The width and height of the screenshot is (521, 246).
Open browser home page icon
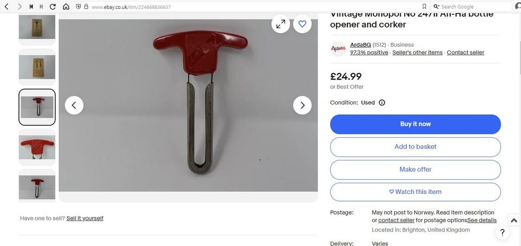66,7
